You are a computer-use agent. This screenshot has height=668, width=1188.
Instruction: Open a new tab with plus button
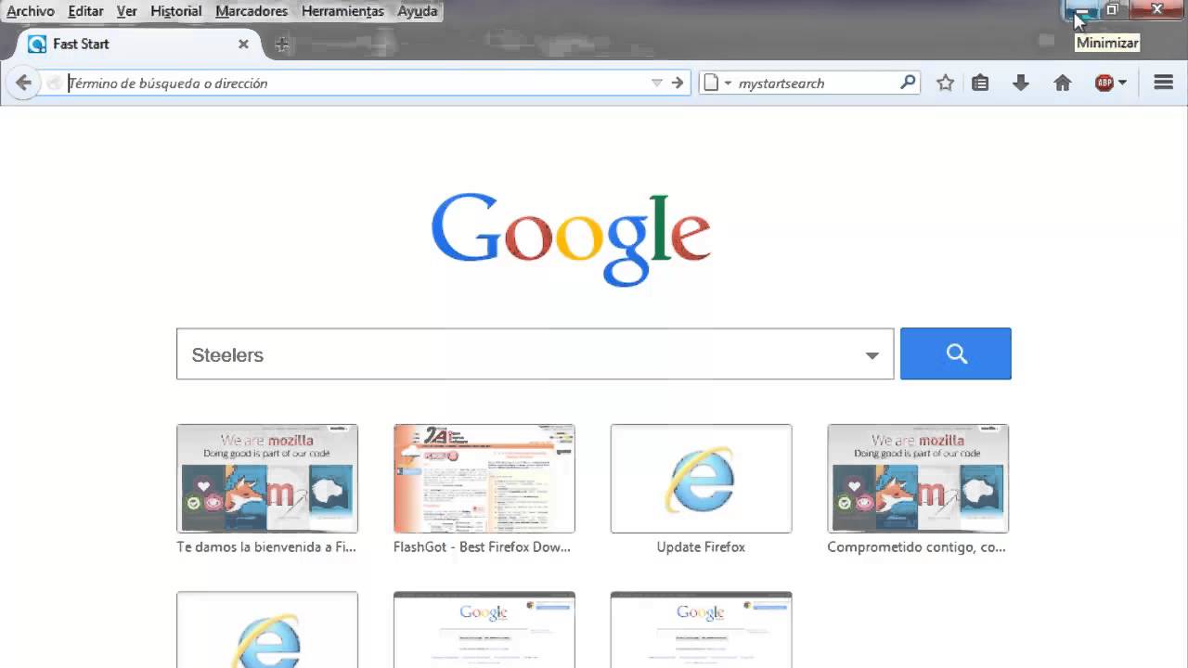tap(282, 44)
